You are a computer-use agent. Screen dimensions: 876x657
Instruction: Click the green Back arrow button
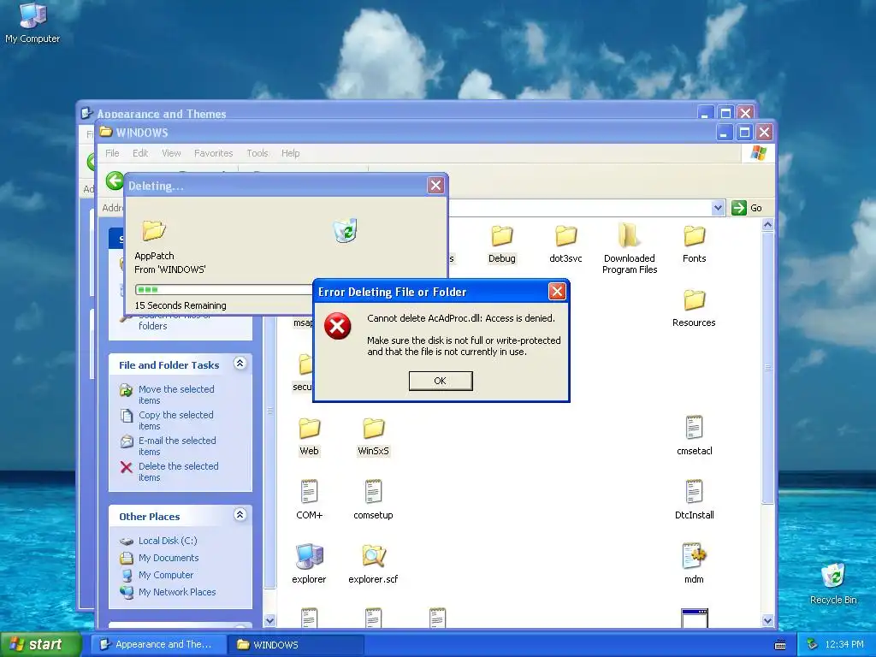pos(115,181)
